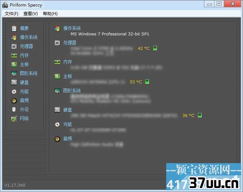The width and height of the screenshot is (243, 192).
Task: Click the 光驱 heading in summary panel
Action: (x=67, y=124)
